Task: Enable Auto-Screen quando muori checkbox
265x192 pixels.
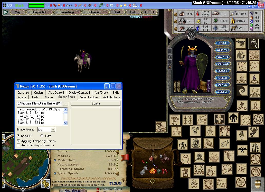Action: tap(18, 145)
